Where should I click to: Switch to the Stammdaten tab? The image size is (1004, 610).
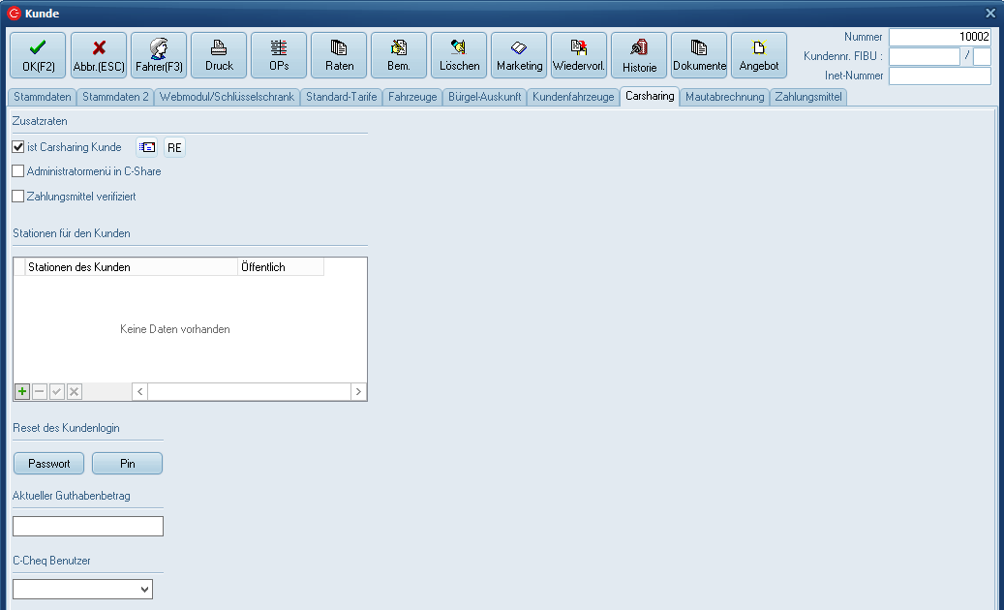click(42, 97)
